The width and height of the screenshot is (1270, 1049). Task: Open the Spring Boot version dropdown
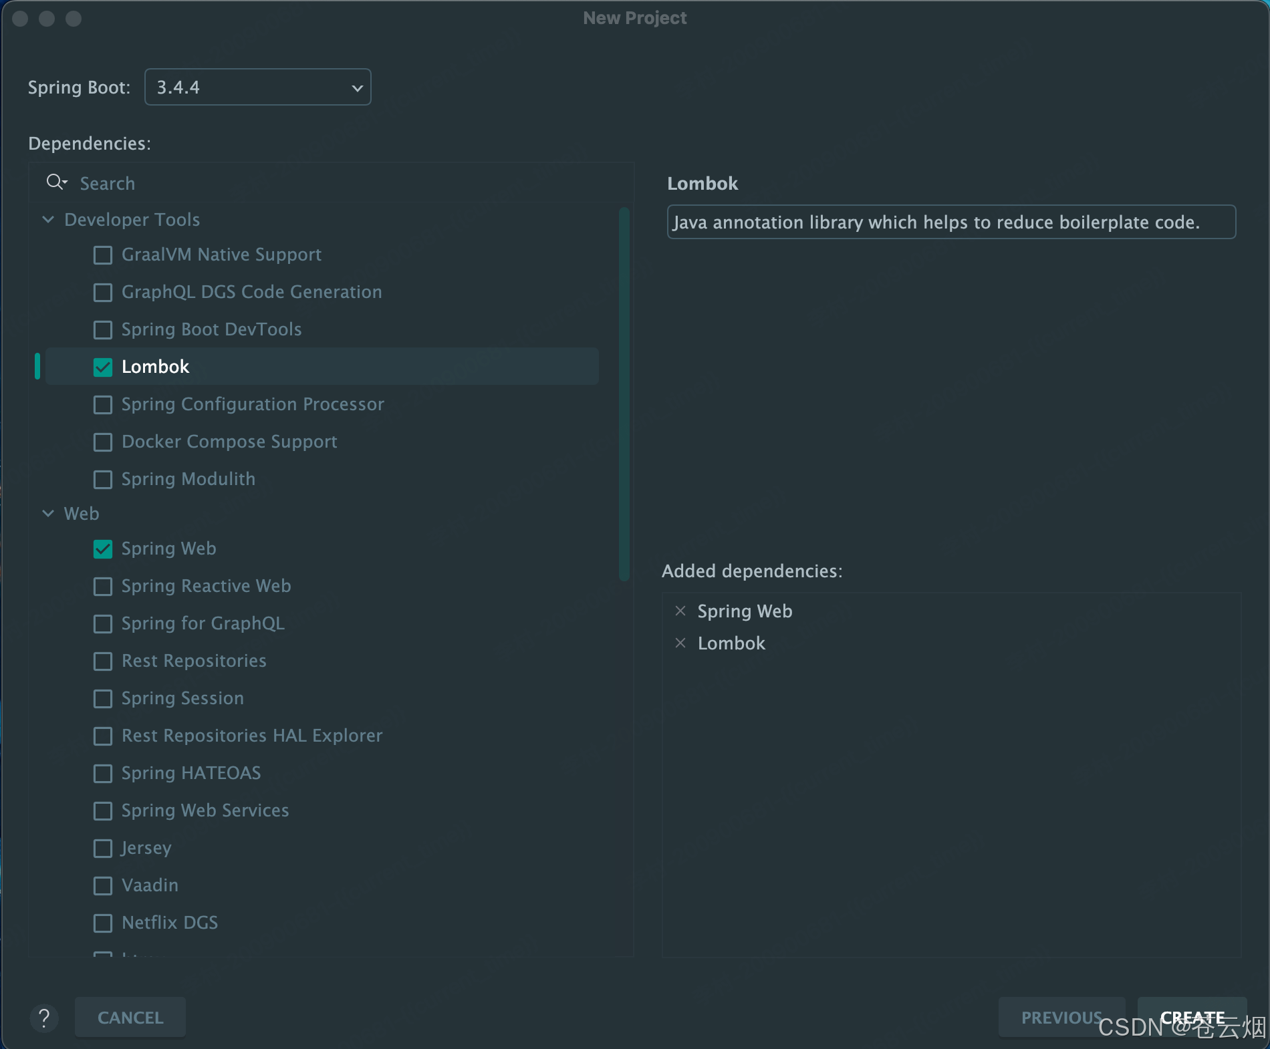tap(257, 87)
